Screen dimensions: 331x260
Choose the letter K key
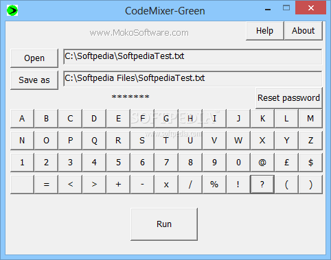[262, 119]
